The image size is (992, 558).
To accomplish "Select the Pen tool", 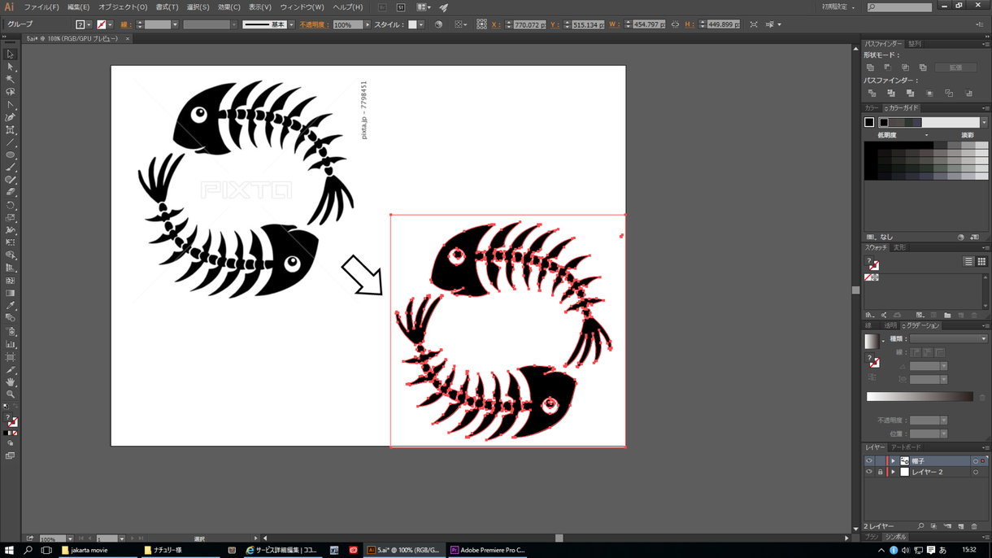I will click(11, 105).
